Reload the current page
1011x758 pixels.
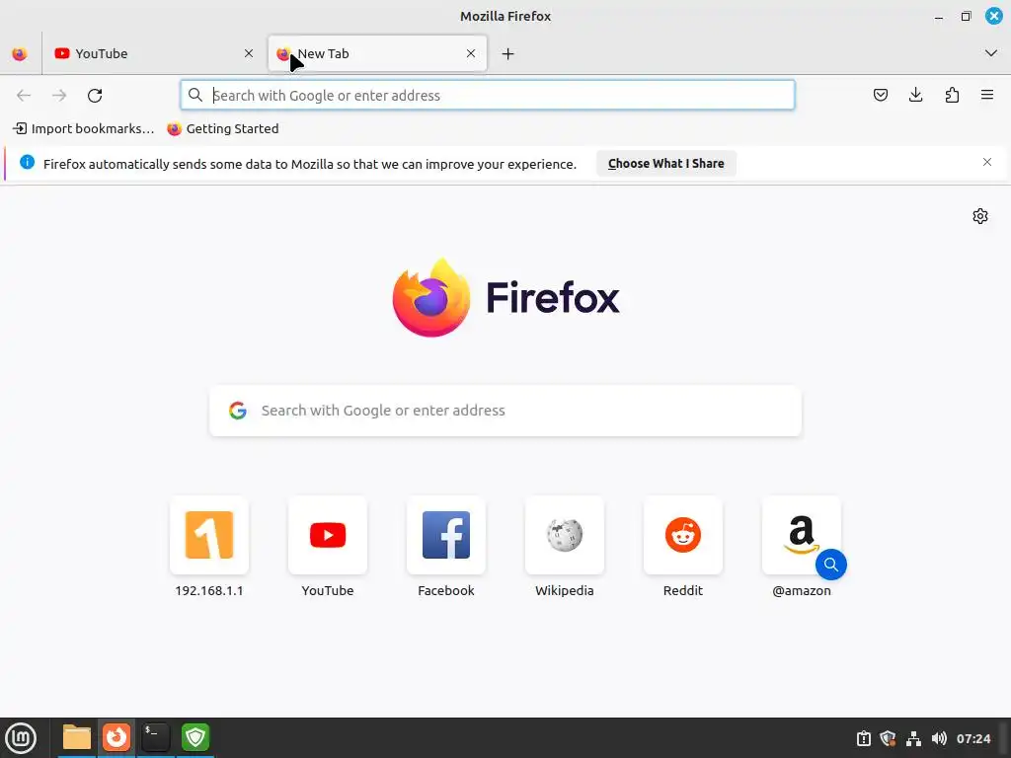tap(95, 96)
